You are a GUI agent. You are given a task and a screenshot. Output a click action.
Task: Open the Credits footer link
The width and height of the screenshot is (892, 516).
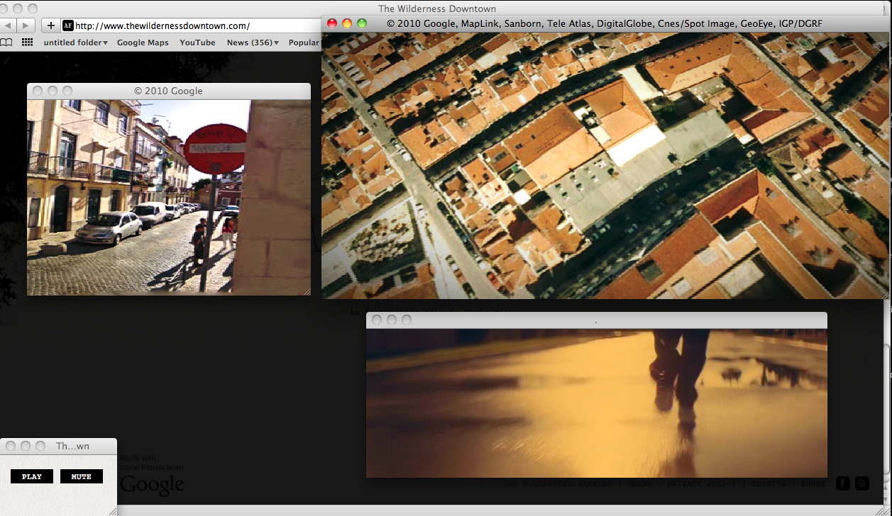click(x=769, y=483)
